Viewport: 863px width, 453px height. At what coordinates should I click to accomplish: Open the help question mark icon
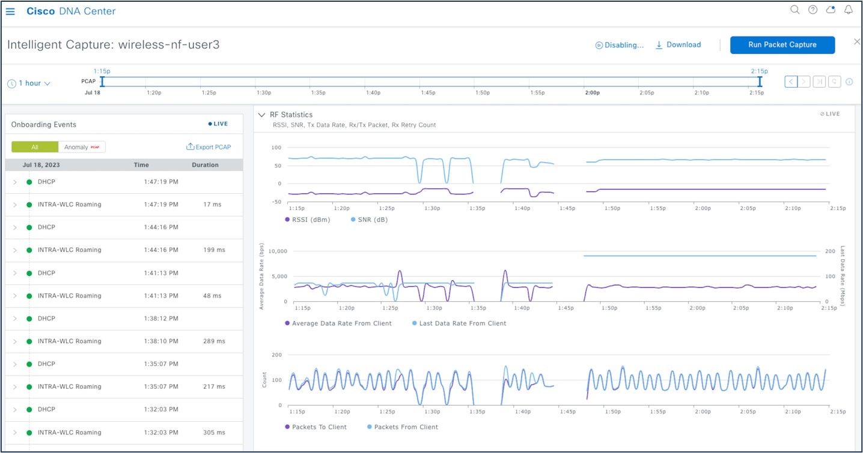click(813, 10)
